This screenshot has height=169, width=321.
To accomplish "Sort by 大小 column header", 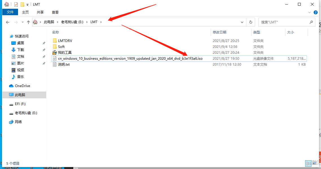I will (291, 32).
